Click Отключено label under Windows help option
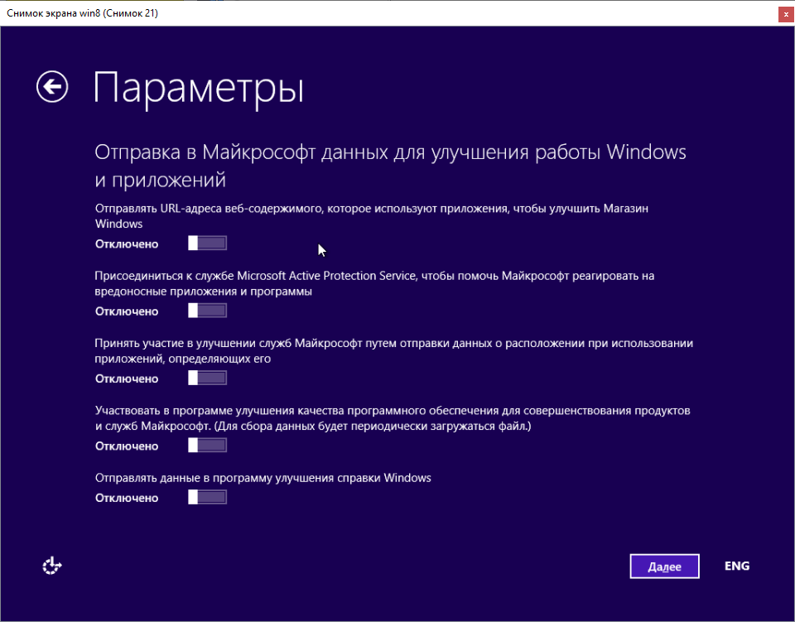The image size is (795, 622). [127, 498]
